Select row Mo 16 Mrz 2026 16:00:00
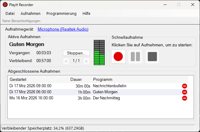The width and height of the screenshot is (200, 132). tap(98, 98)
